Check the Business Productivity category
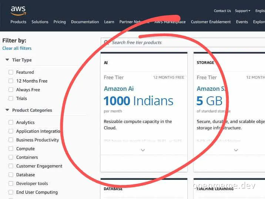Screen dimensions: 265x199 pos(11,140)
